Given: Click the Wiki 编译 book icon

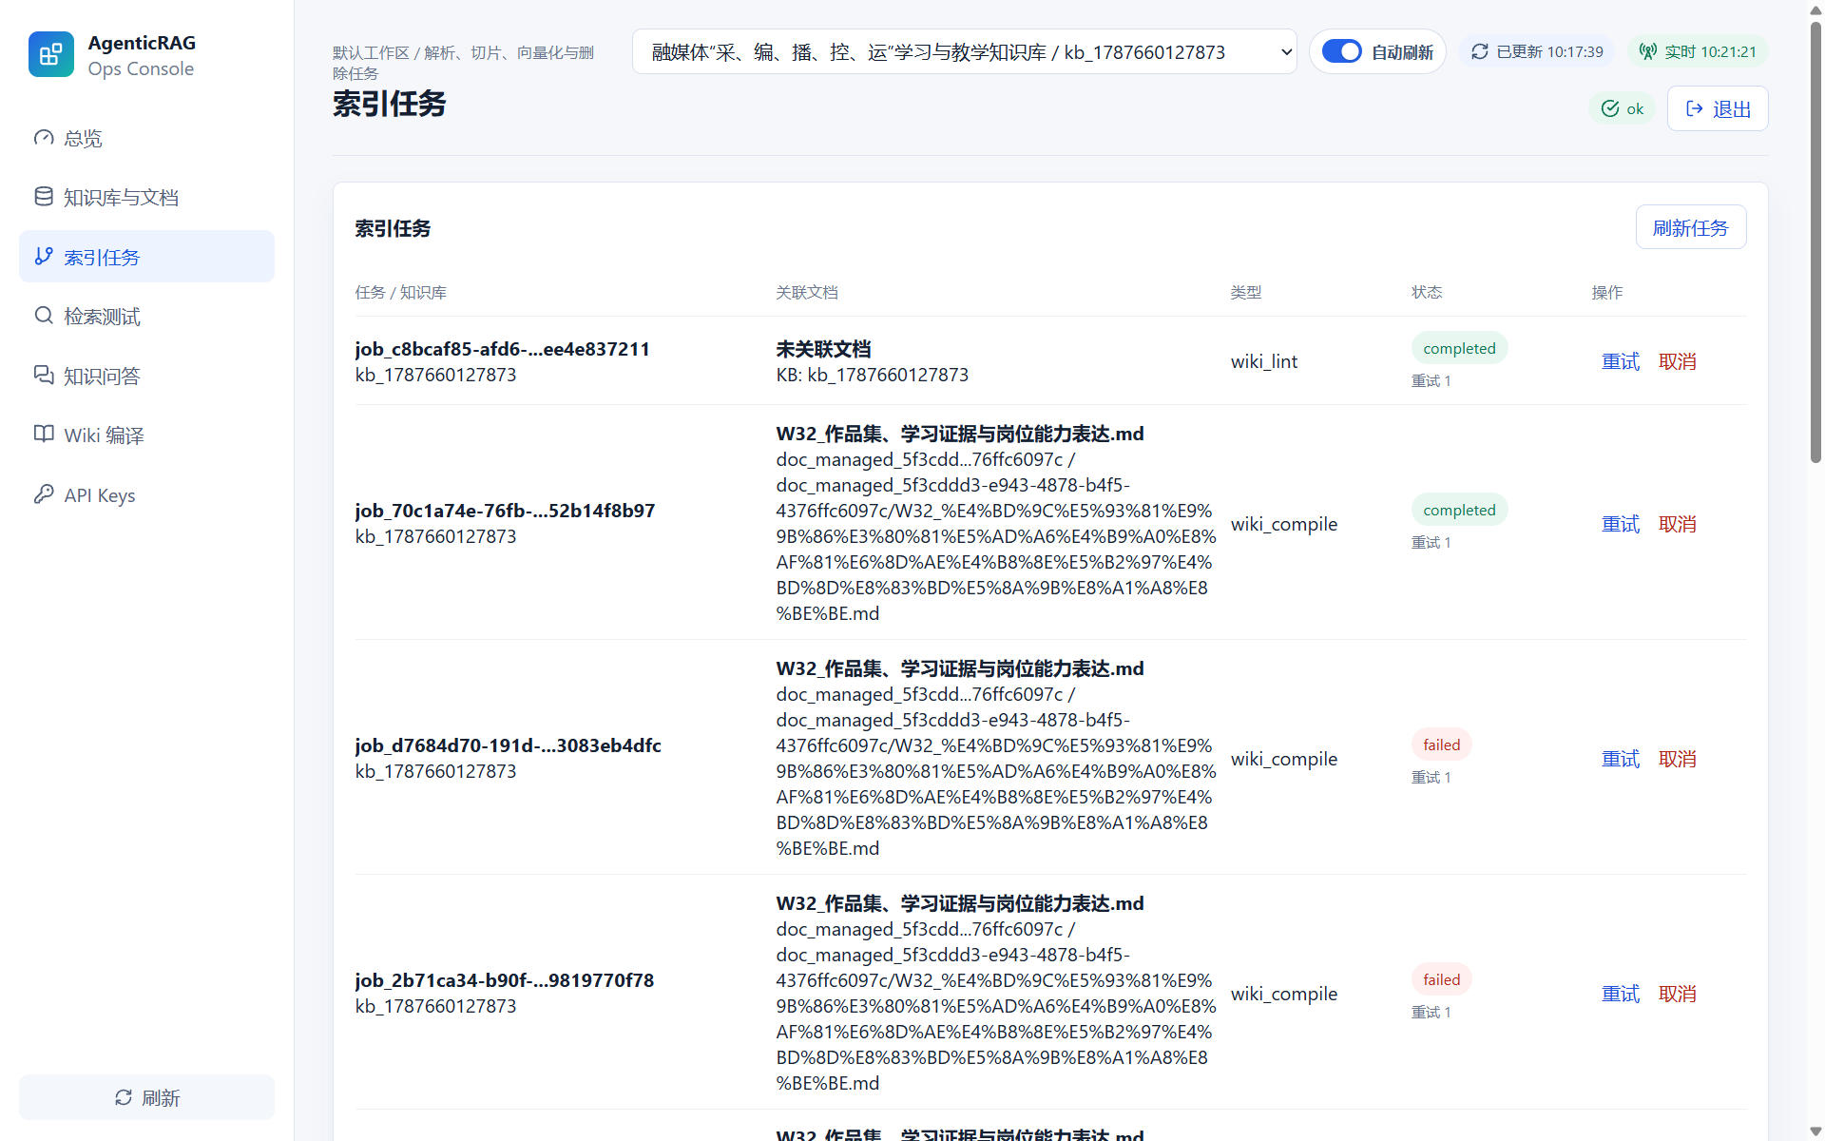Looking at the screenshot, I should (44, 435).
